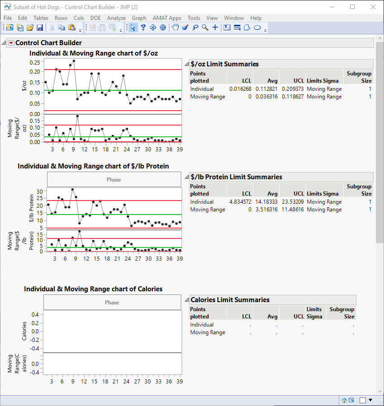Open the Analyze menu
Viewport: 384px width, 406px height.
116,18
